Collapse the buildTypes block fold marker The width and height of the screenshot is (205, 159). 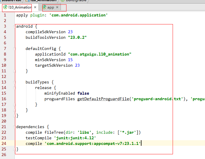point(14,82)
